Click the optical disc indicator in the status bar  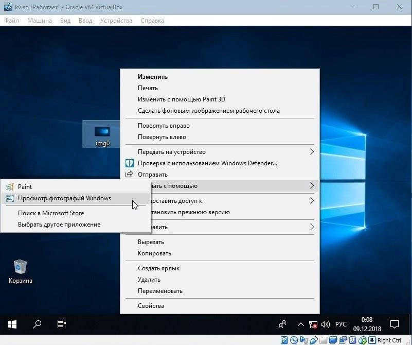pos(294,340)
